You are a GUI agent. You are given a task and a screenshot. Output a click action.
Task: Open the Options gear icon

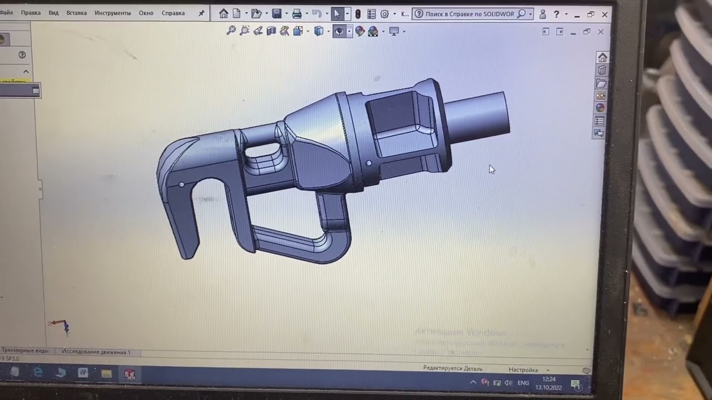pyautogui.click(x=384, y=13)
